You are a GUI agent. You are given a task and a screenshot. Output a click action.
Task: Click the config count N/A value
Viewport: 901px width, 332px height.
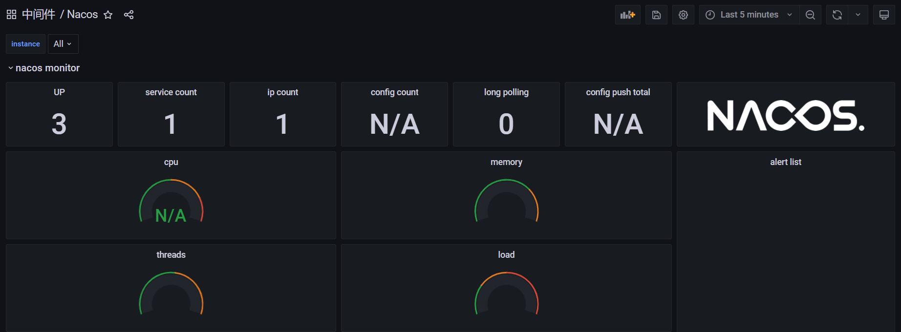[x=395, y=124]
